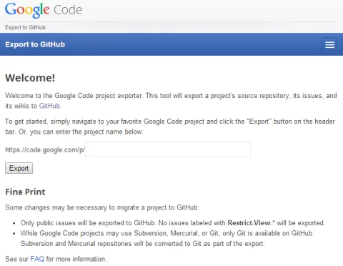Click the 'Only public issues' bullet item

tap(173, 223)
